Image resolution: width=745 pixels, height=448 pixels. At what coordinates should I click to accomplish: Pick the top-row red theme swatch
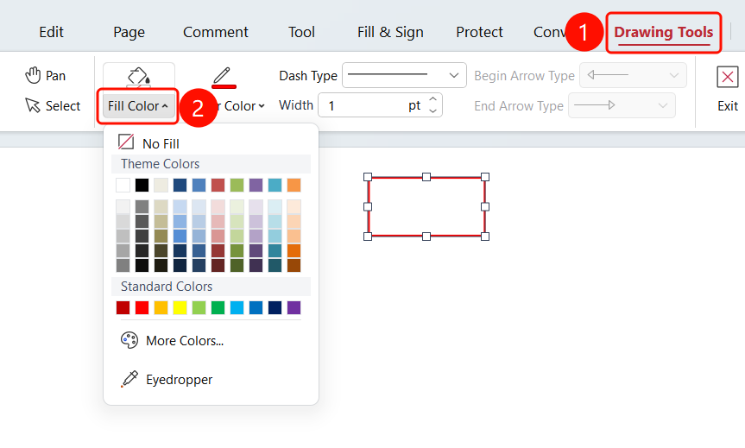pos(218,185)
